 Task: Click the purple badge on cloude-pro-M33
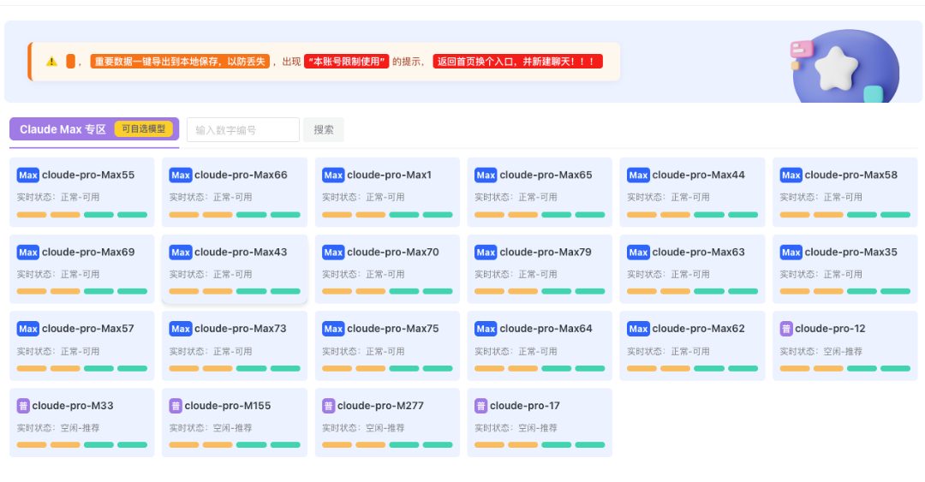coord(23,406)
